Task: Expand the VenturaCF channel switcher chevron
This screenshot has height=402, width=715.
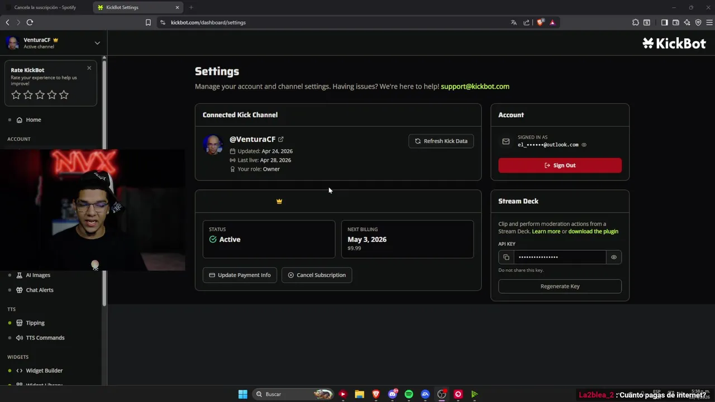Action: pyautogui.click(x=97, y=43)
